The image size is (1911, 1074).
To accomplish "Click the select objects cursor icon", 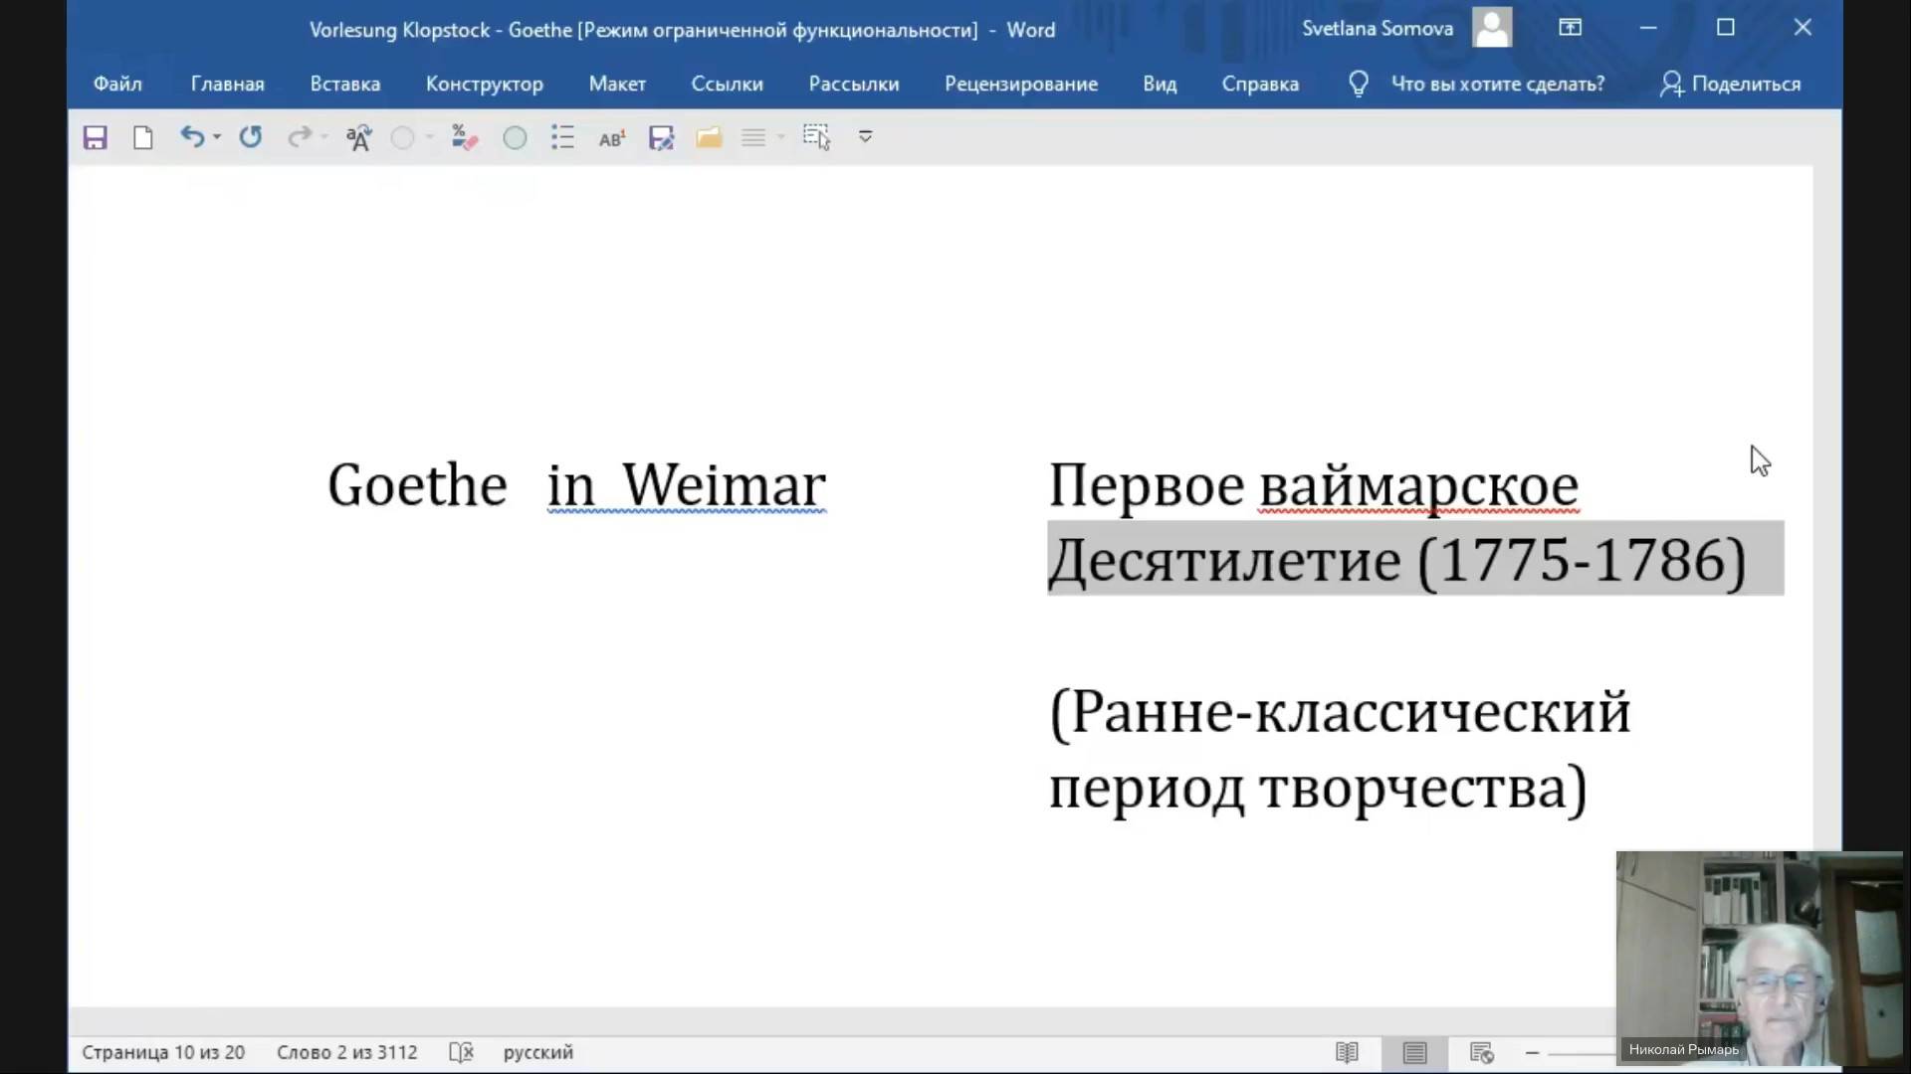I will pyautogui.click(x=816, y=137).
